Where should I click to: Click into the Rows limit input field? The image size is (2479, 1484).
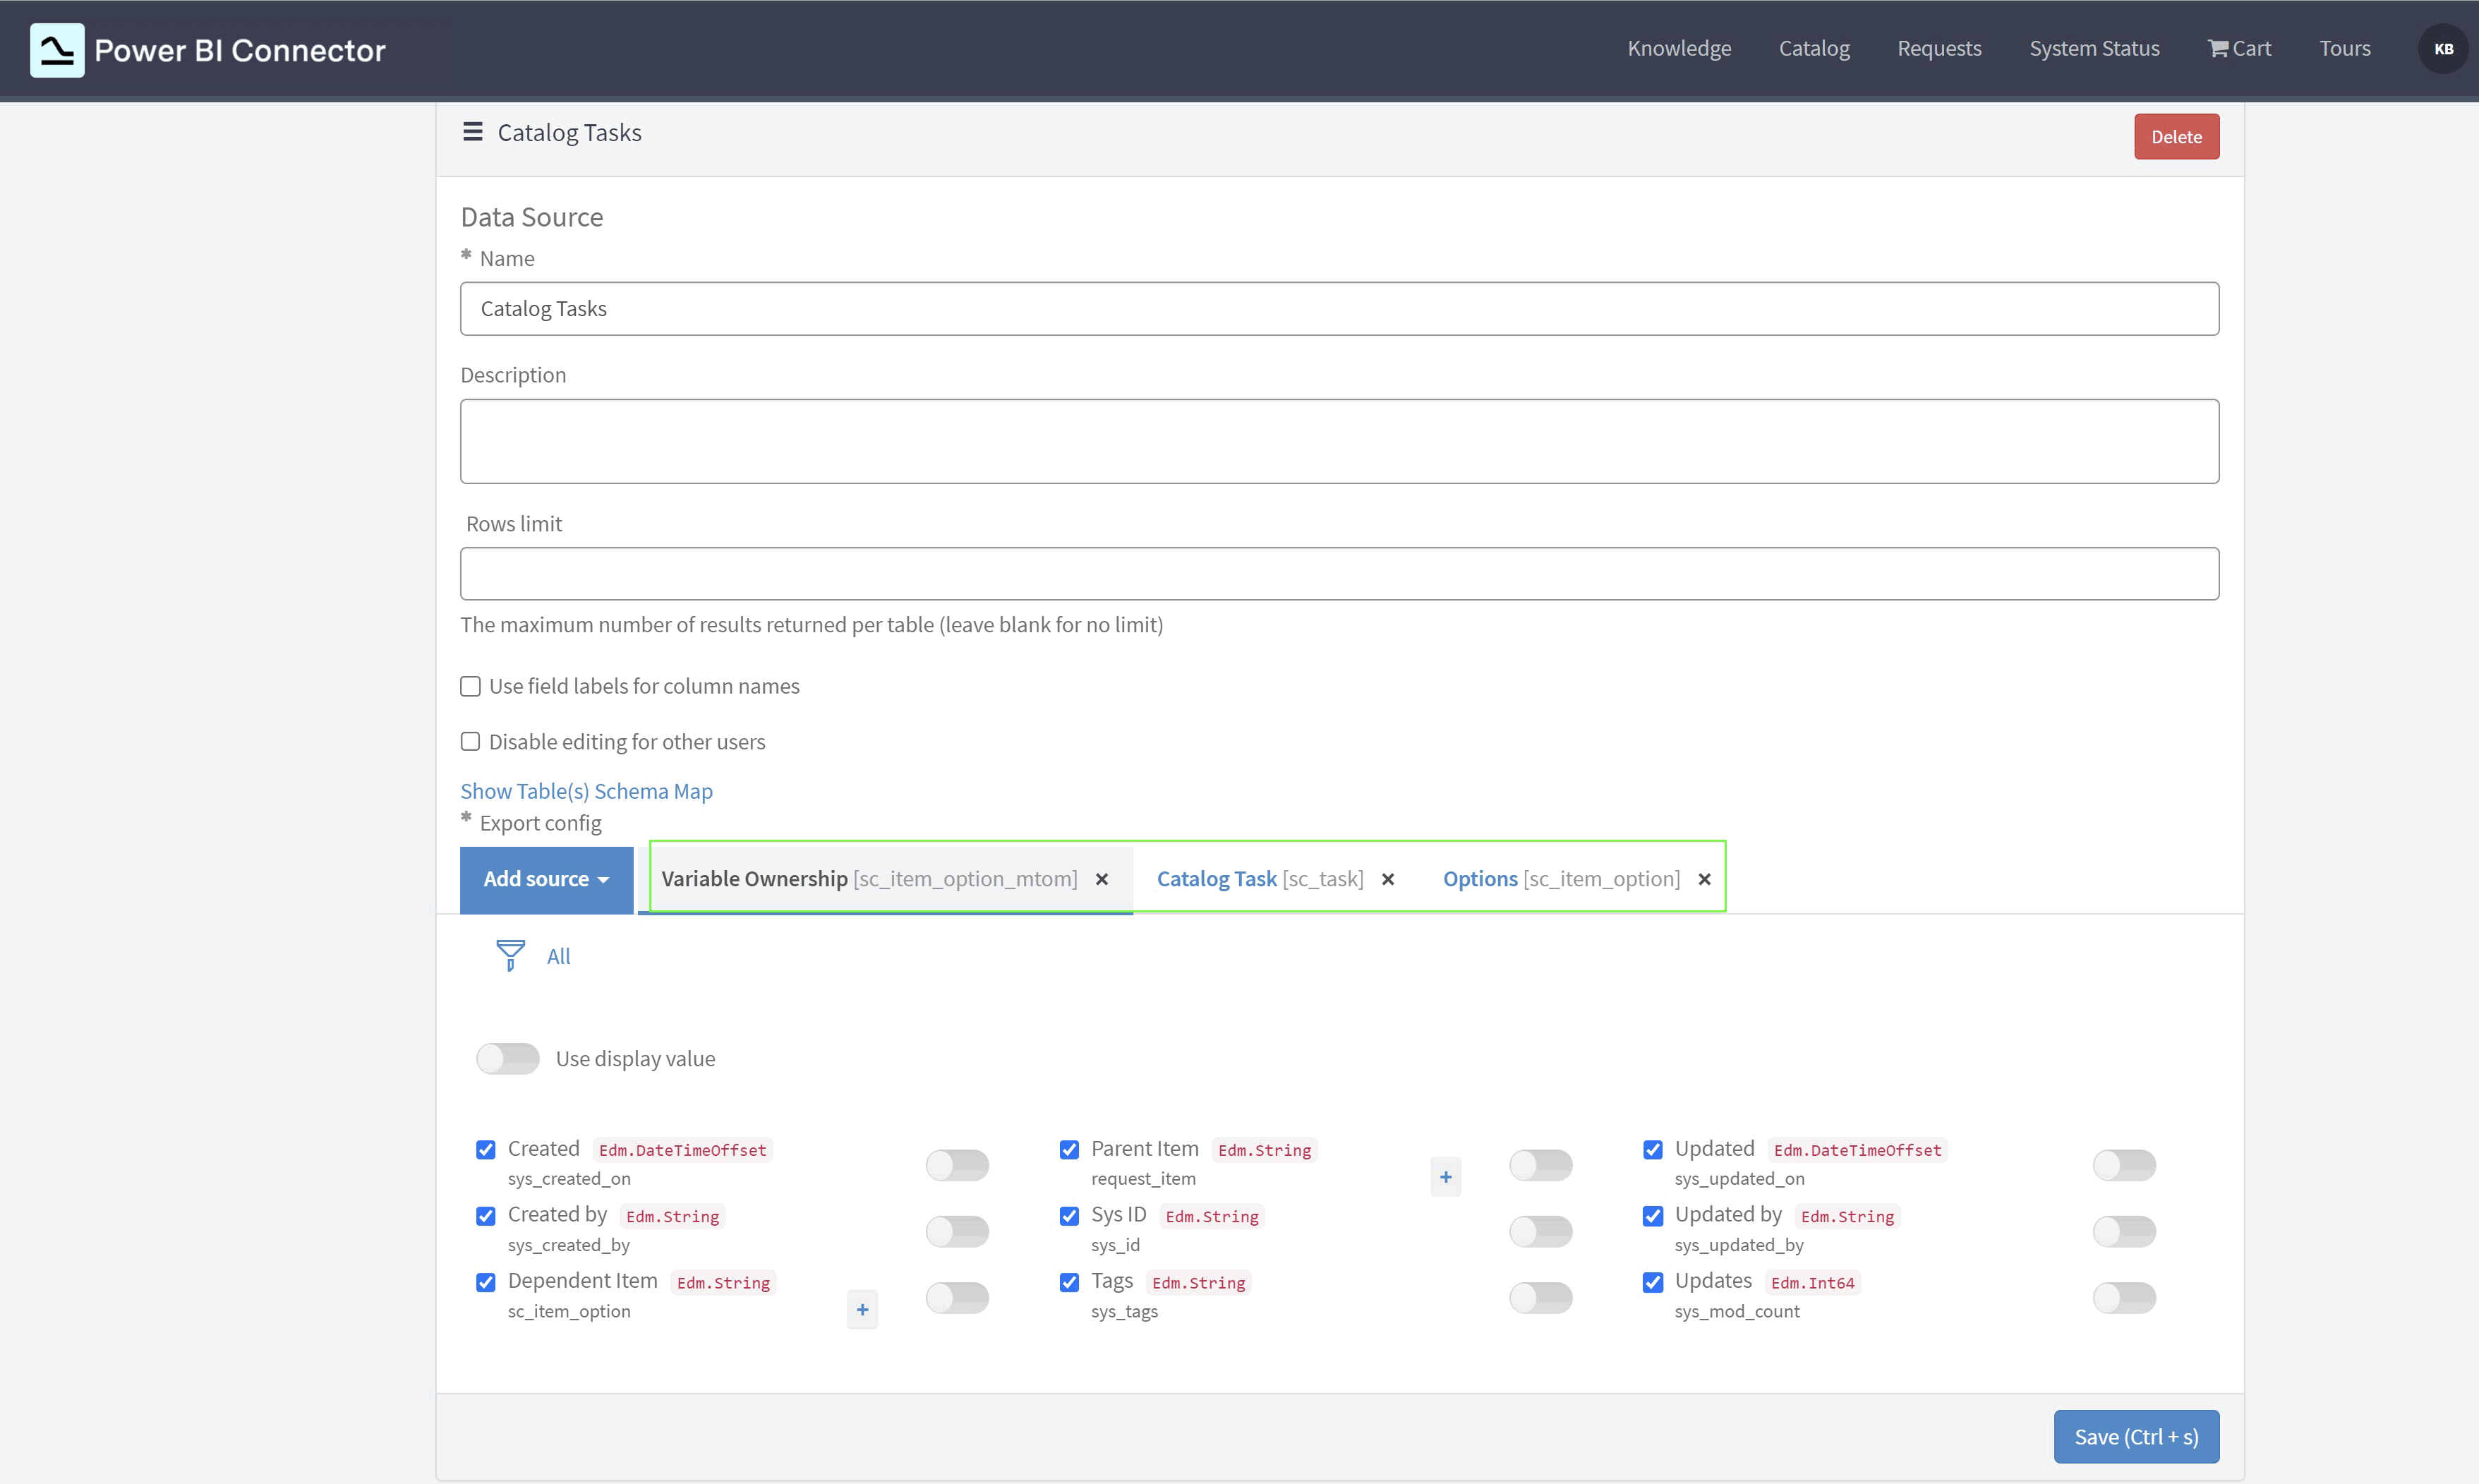[x=1338, y=573]
